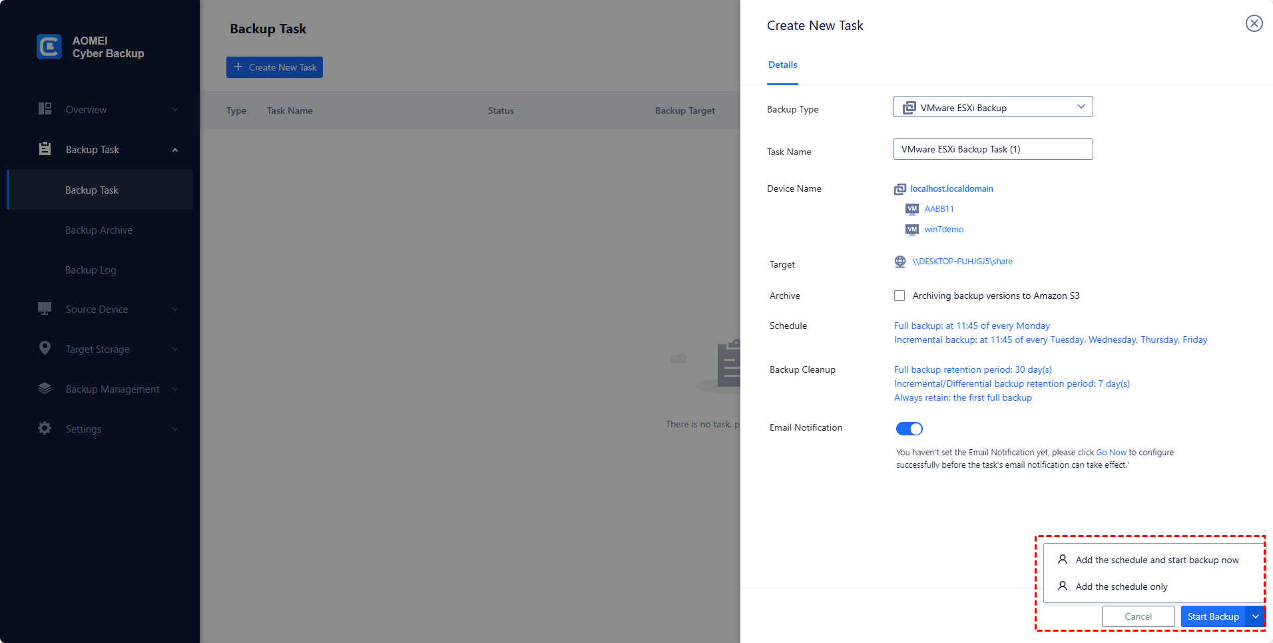Edit full backup retention period 30 days

pyautogui.click(x=973, y=369)
